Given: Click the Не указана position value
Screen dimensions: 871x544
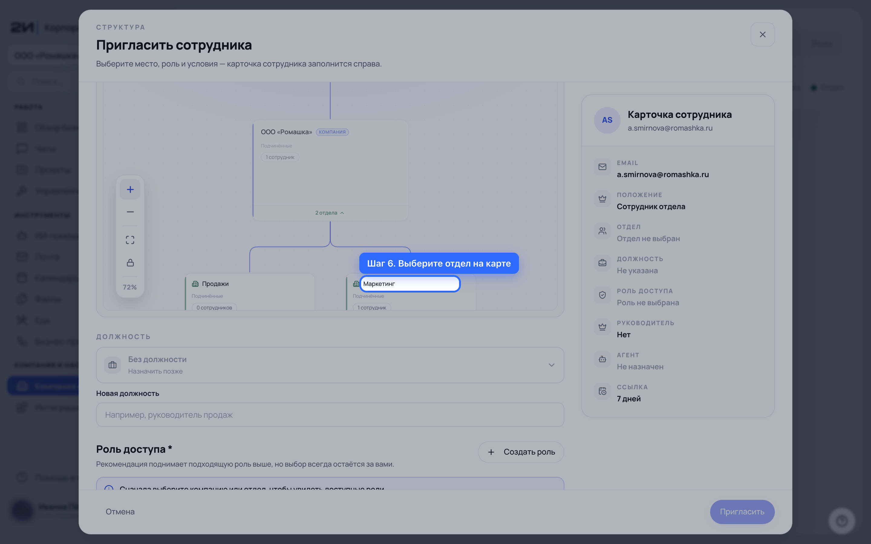Looking at the screenshot, I should tap(637, 270).
